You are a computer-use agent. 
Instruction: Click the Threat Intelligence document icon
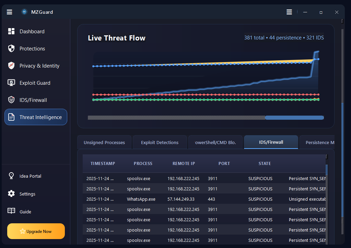click(11, 117)
